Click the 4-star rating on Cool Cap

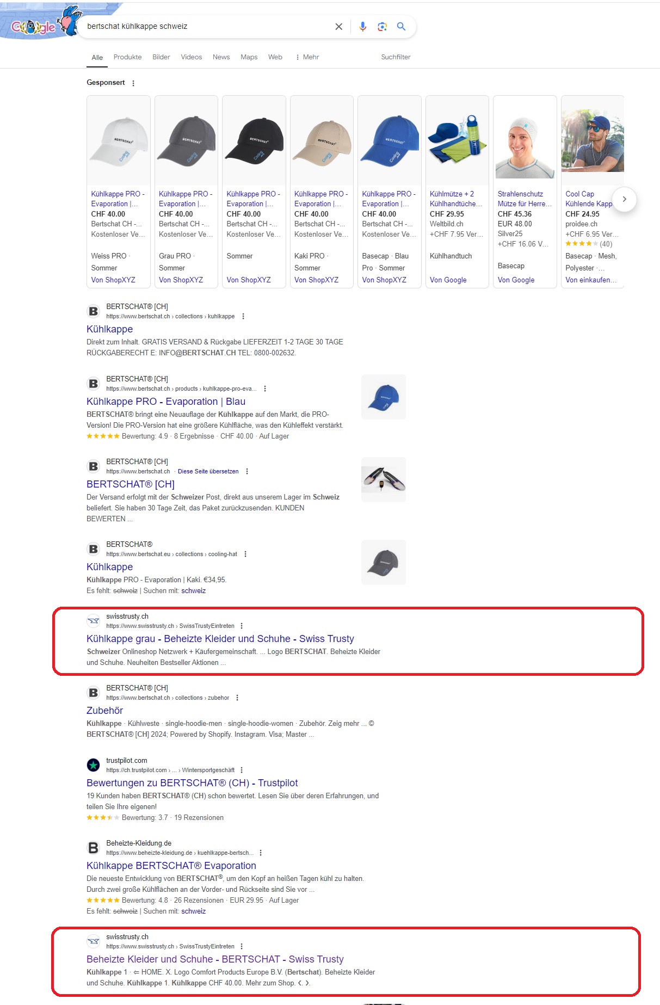click(582, 244)
